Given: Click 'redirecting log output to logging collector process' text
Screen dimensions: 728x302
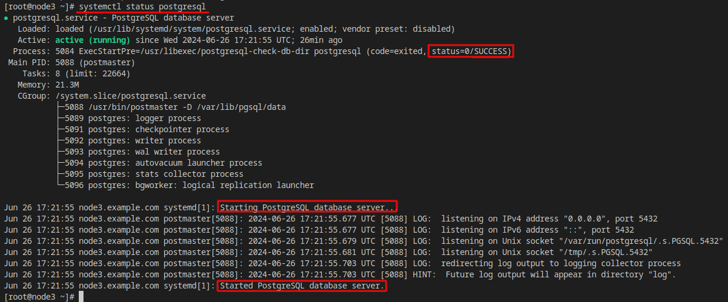Looking at the screenshot, I should [561, 263].
